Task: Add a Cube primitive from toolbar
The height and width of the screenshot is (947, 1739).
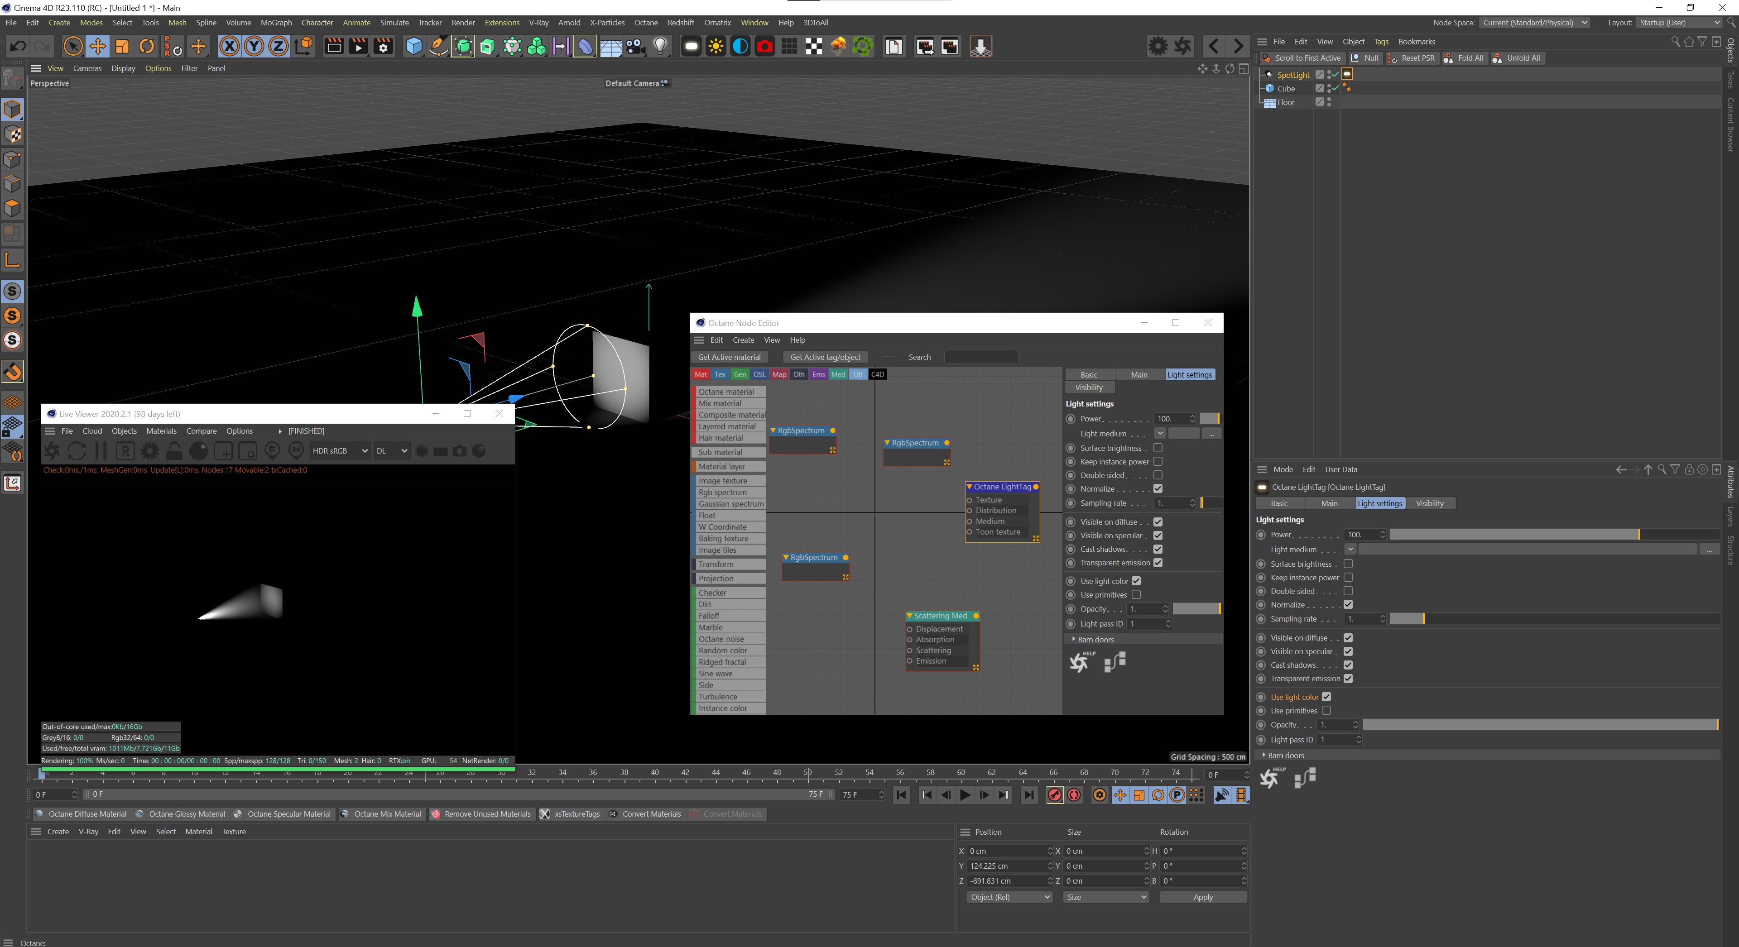Action: (x=414, y=47)
